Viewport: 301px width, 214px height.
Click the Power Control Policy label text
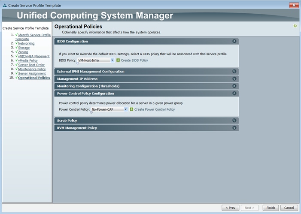tap(74, 109)
